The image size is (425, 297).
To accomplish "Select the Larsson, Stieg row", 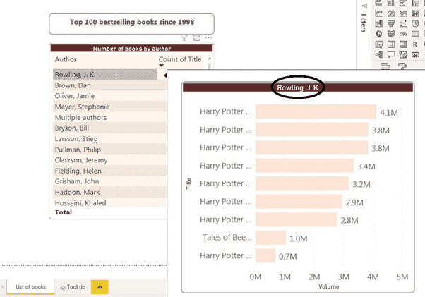I will coord(109,139).
